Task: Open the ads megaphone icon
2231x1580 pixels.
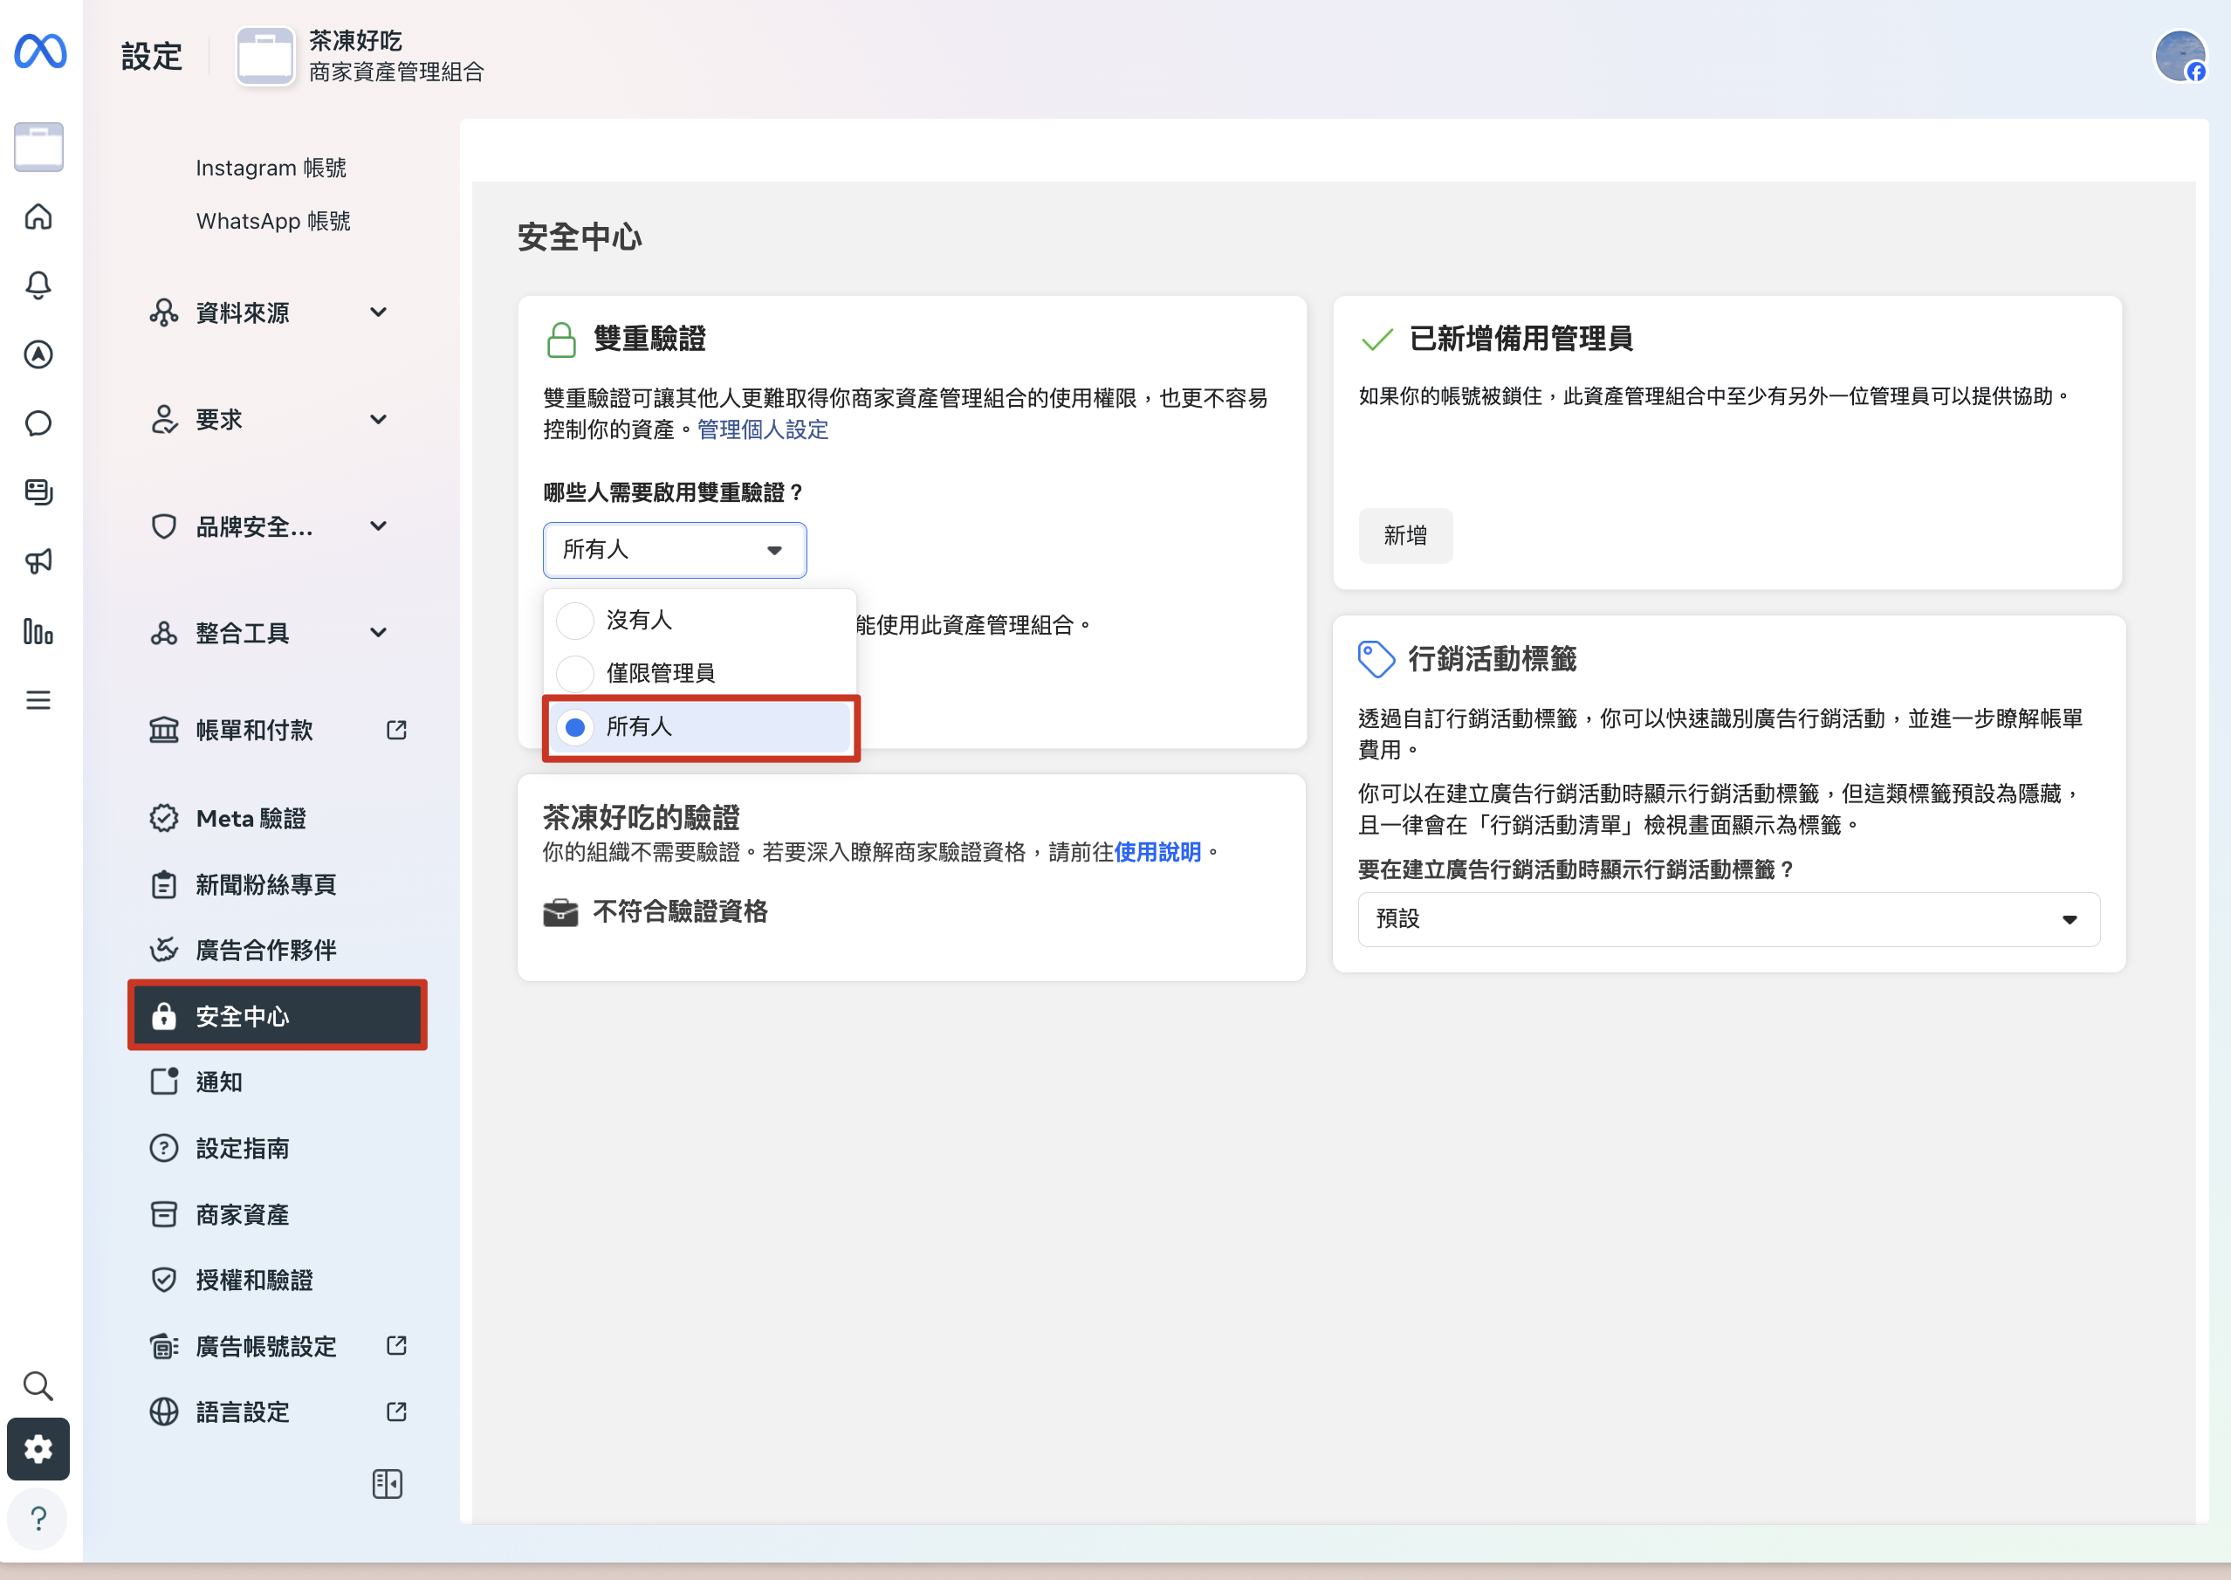Action: pos(38,561)
